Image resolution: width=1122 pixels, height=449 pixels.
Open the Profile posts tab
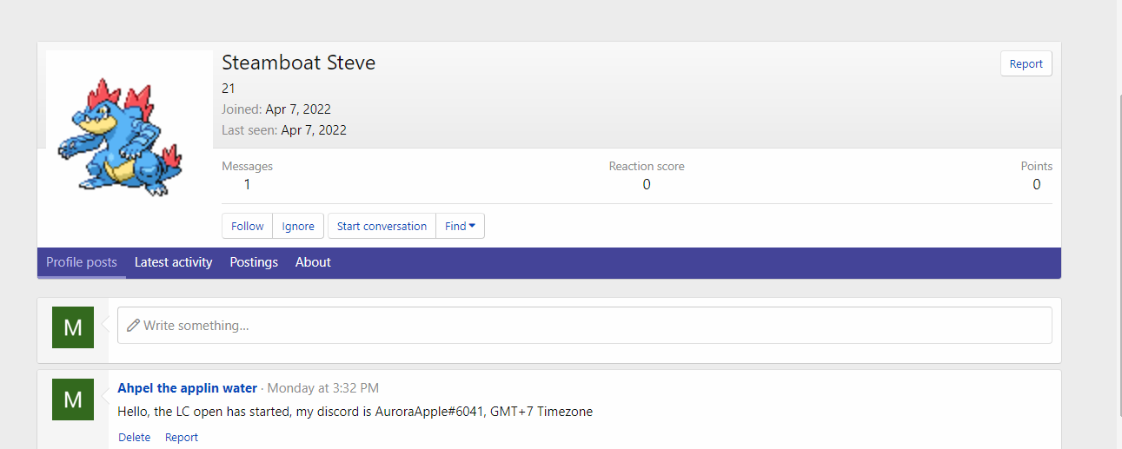click(82, 262)
